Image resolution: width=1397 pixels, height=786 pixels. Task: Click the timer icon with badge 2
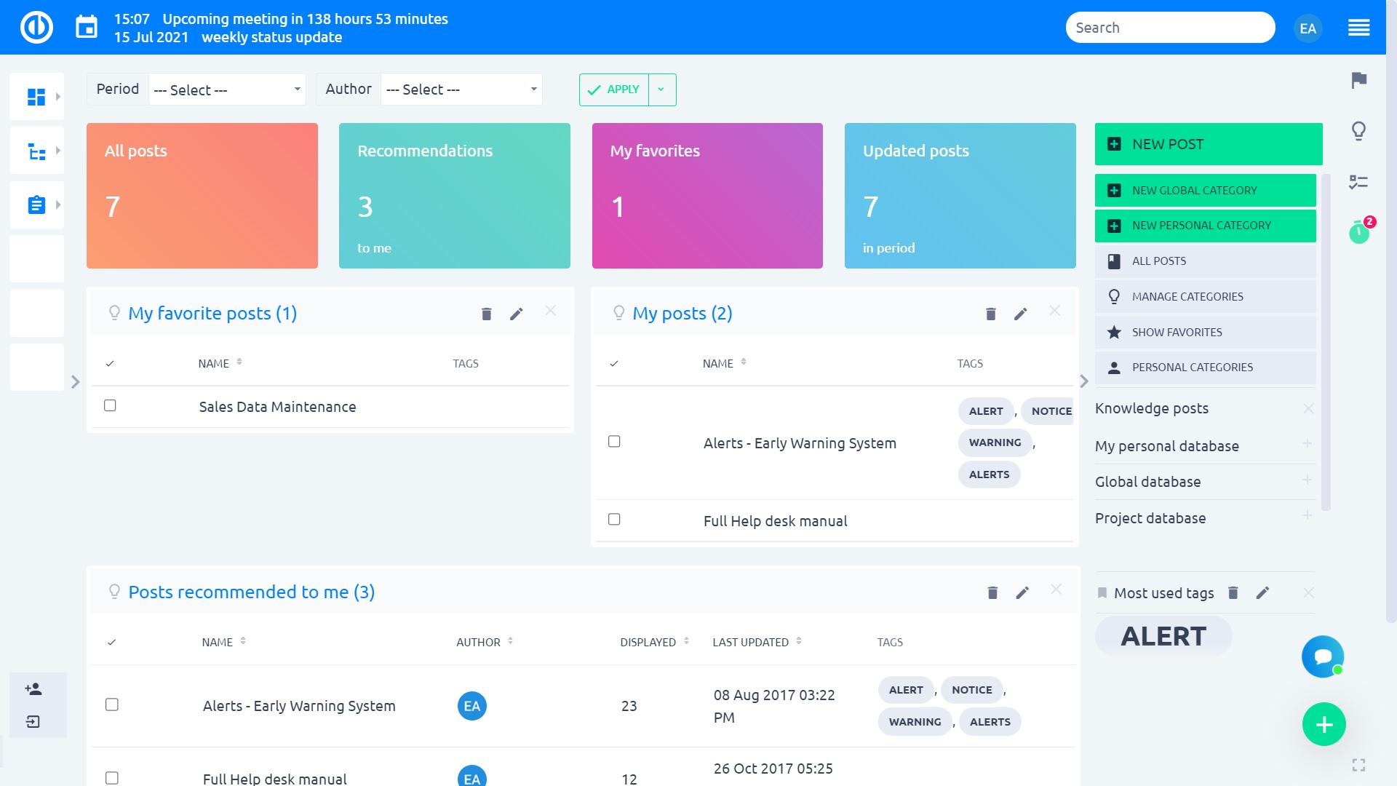pos(1358,232)
